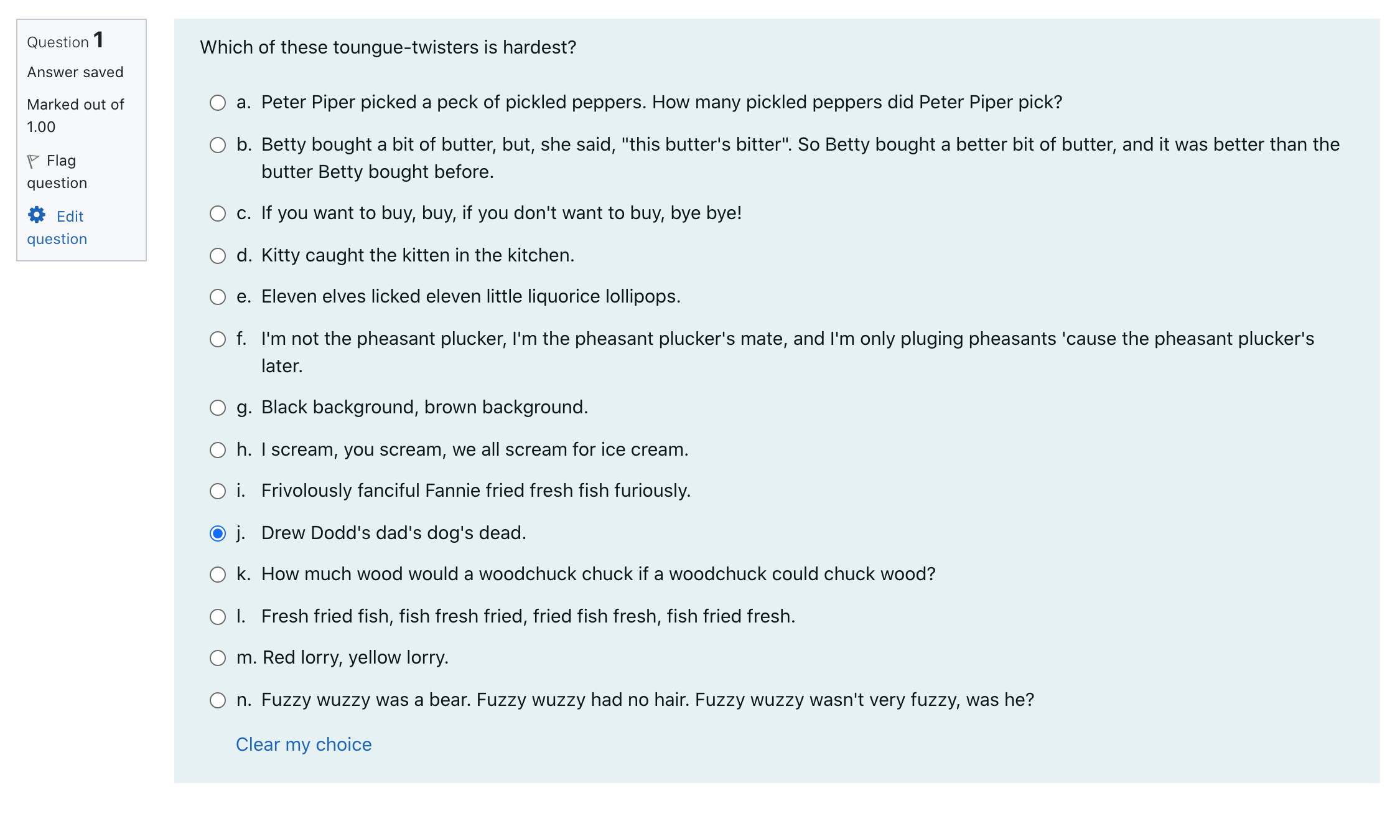Open the Edit question link
1400x813 pixels.
tap(57, 227)
